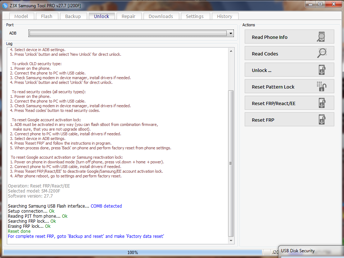Click the Reset Pattern Lock button label
344x258 pixels.
tap(273, 87)
